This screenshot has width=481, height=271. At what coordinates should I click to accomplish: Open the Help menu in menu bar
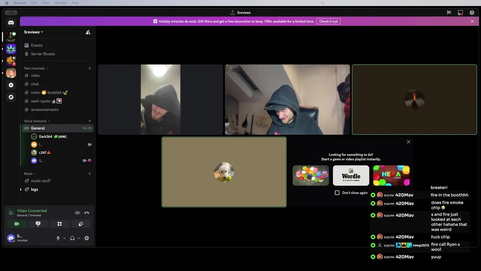point(75,3)
